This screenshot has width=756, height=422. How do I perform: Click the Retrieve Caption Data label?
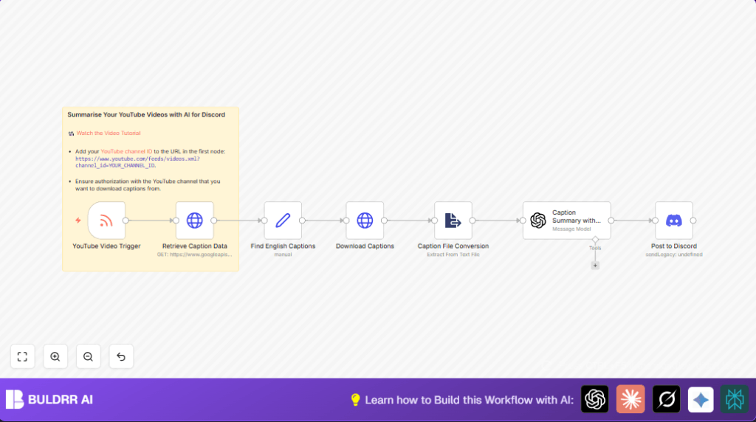coord(195,246)
